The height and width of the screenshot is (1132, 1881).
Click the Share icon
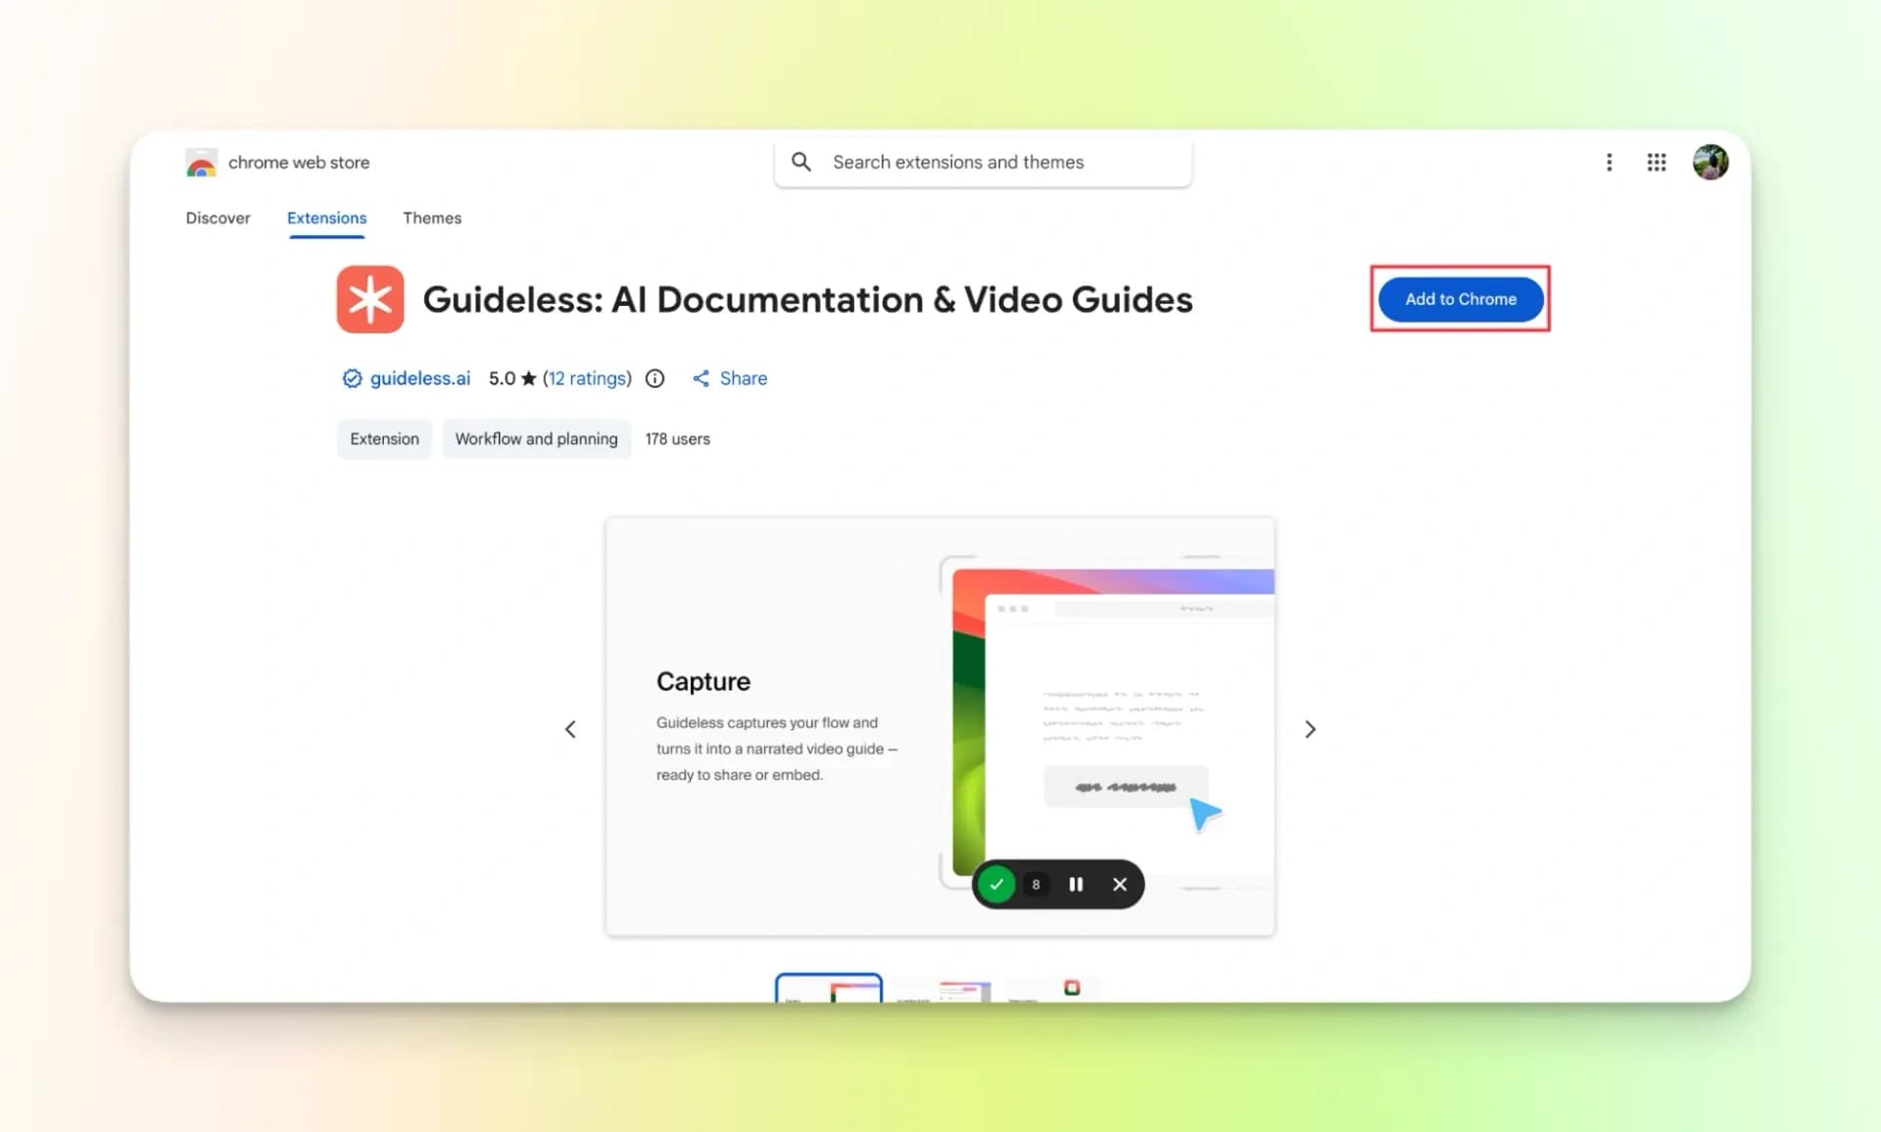pyautogui.click(x=701, y=378)
